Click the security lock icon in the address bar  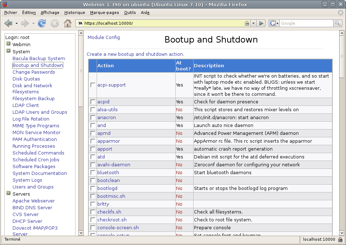pyautogui.click(x=247, y=23)
